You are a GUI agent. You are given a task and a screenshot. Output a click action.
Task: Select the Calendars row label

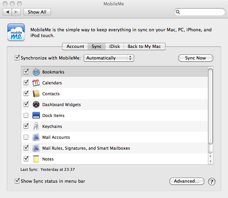[52, 83]
